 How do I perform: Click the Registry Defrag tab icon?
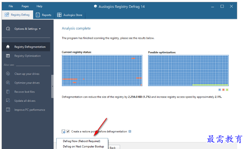point(7,15)
